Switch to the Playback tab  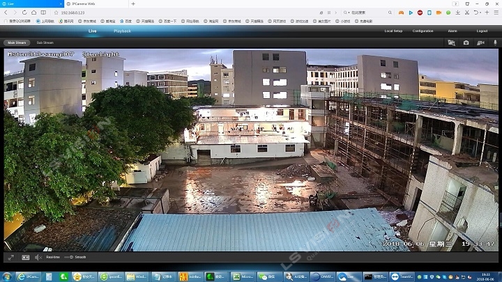pos(122,31)
